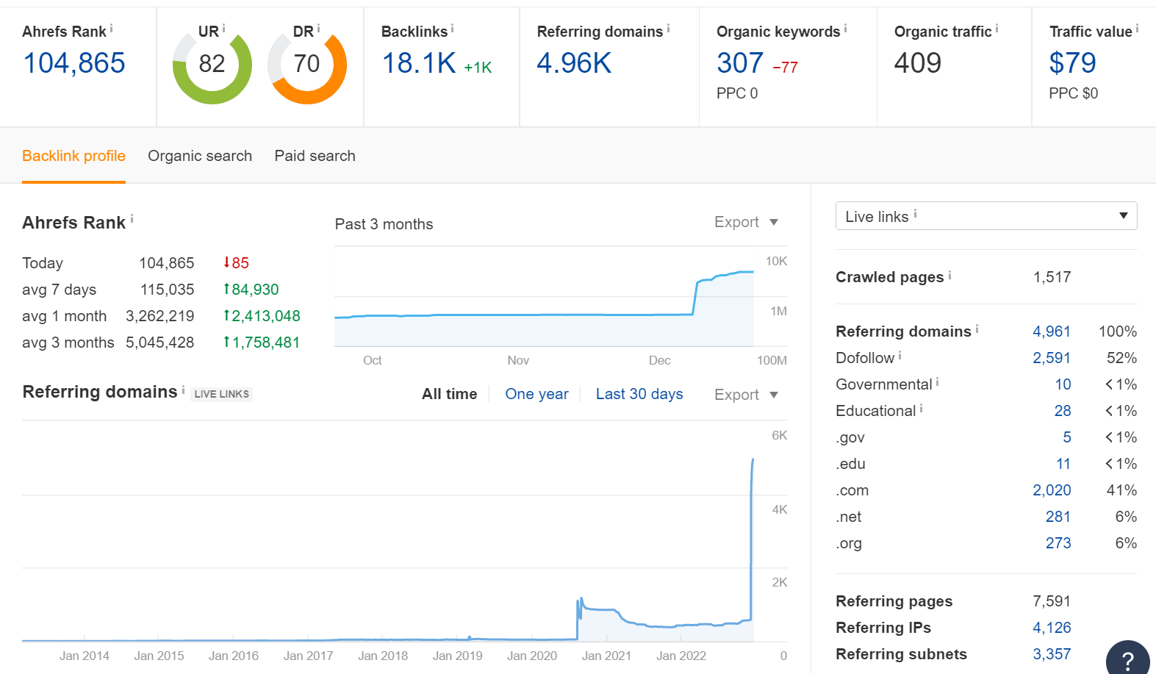Open the 4,961 referring domains count link
This screenshot has height=674, width=1156.
1052,331
